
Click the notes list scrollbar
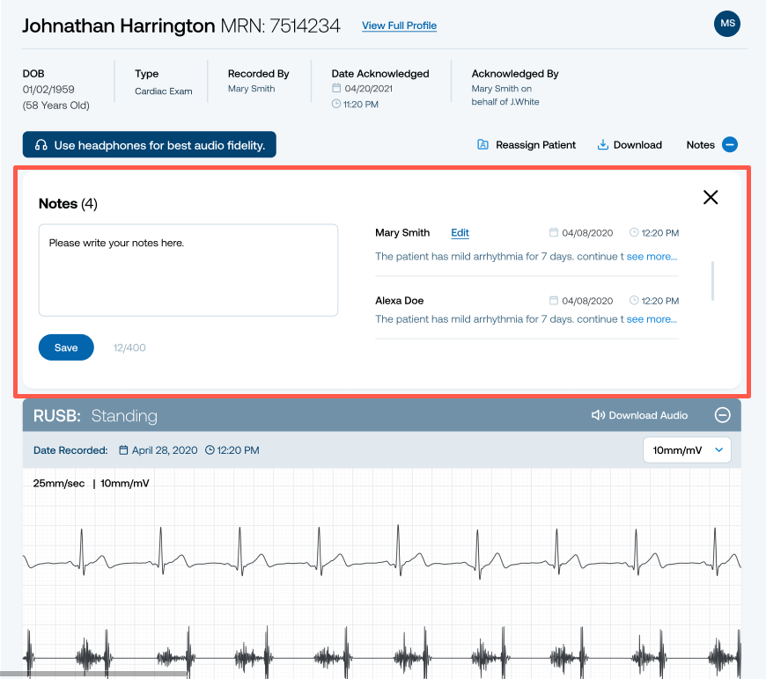712,281
